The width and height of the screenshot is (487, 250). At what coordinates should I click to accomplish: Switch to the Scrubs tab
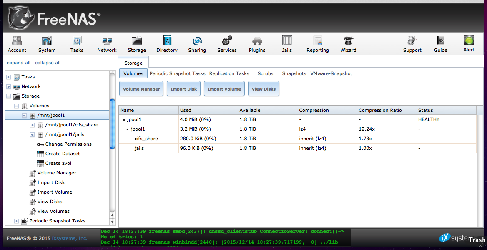click(x=265, y=73)
